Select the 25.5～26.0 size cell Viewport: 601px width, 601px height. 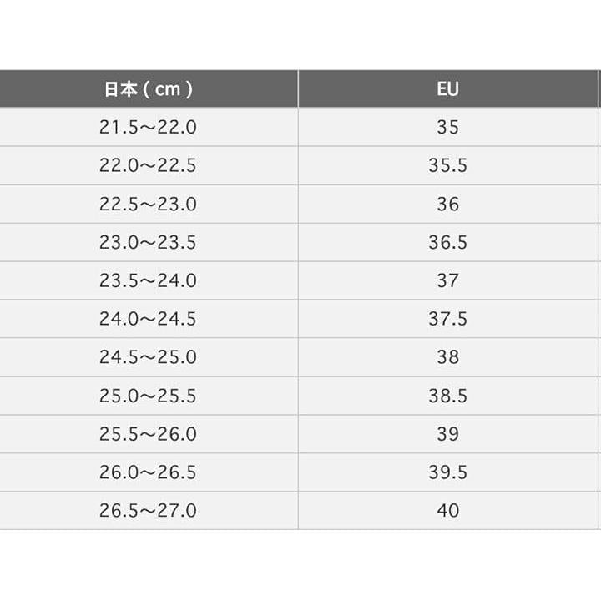pos(149,434)
